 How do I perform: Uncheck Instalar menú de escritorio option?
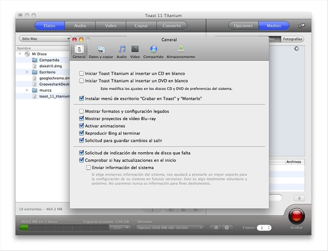82,99
